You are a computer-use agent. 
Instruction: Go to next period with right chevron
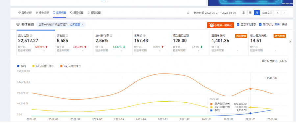284,13
